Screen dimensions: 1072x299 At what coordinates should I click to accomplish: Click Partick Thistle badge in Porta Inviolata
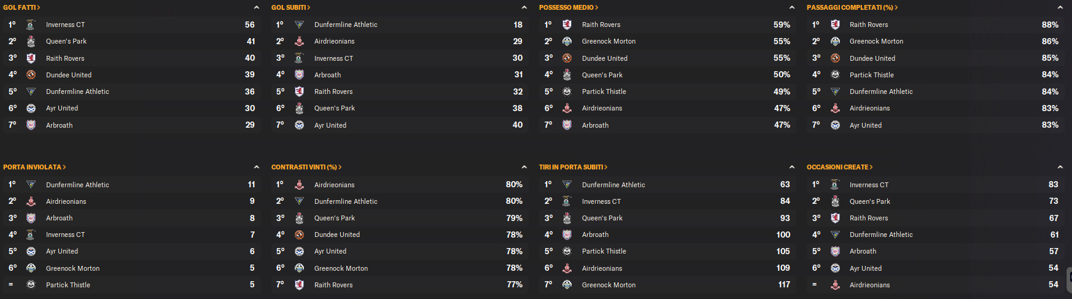(x=31, y=285)
